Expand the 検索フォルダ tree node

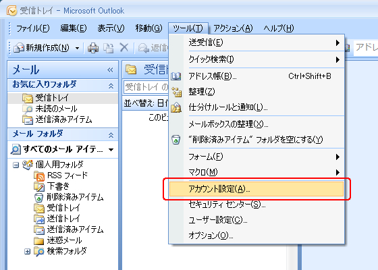tap(28, 252)
